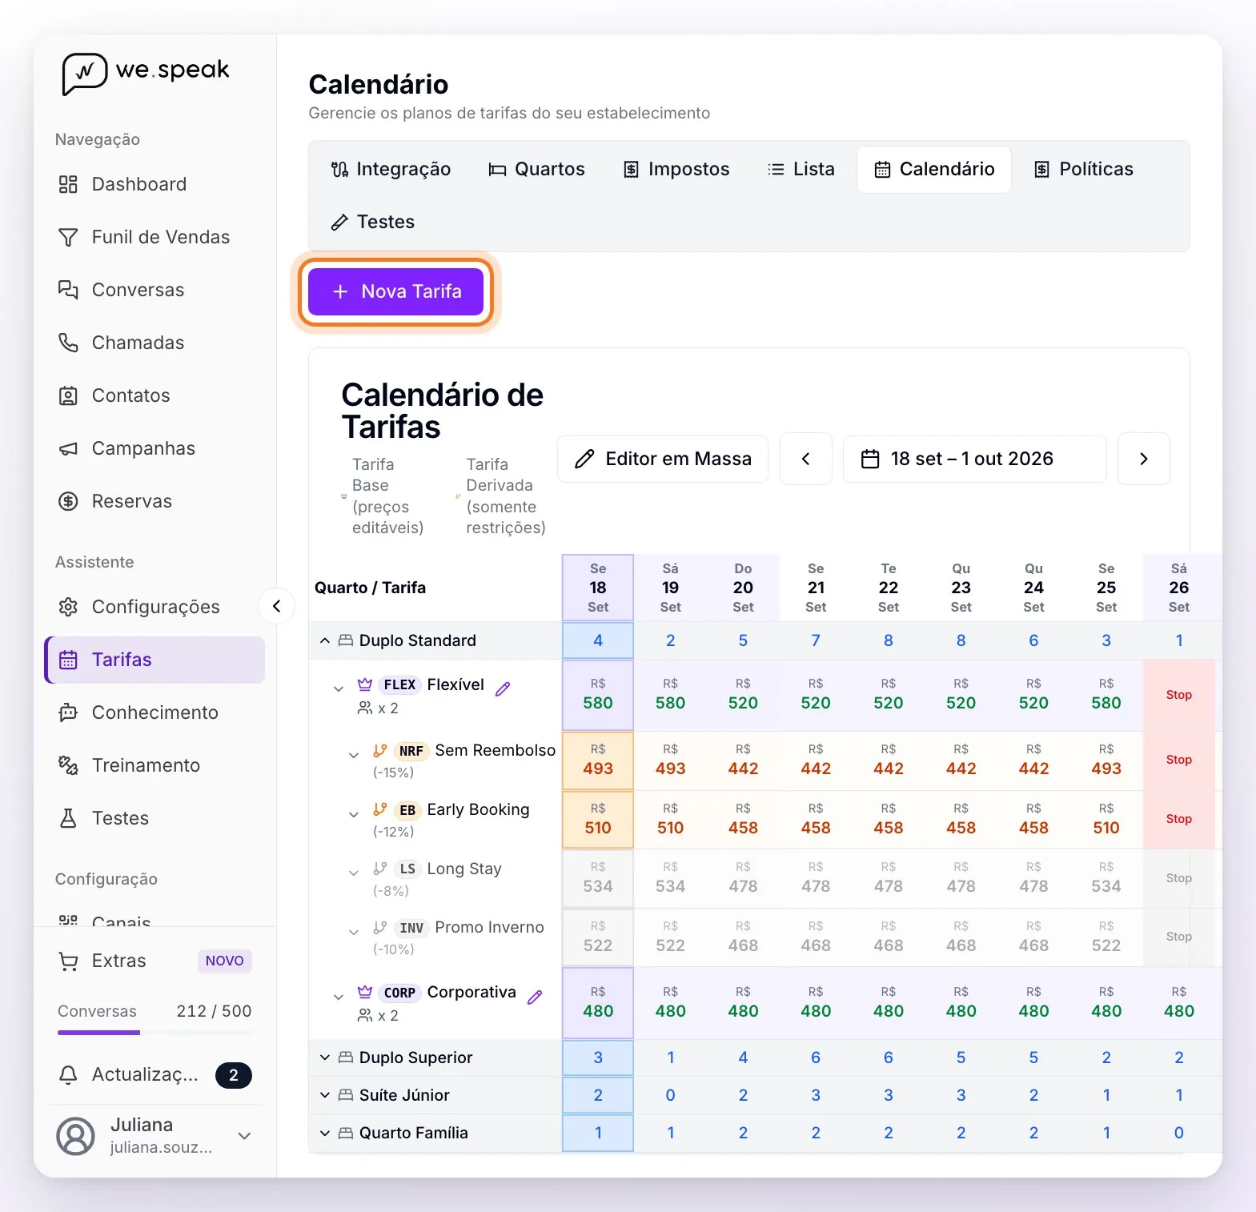Click the Nova Tarifa button
The image size is (1256, 1212).
pos(395,291)
